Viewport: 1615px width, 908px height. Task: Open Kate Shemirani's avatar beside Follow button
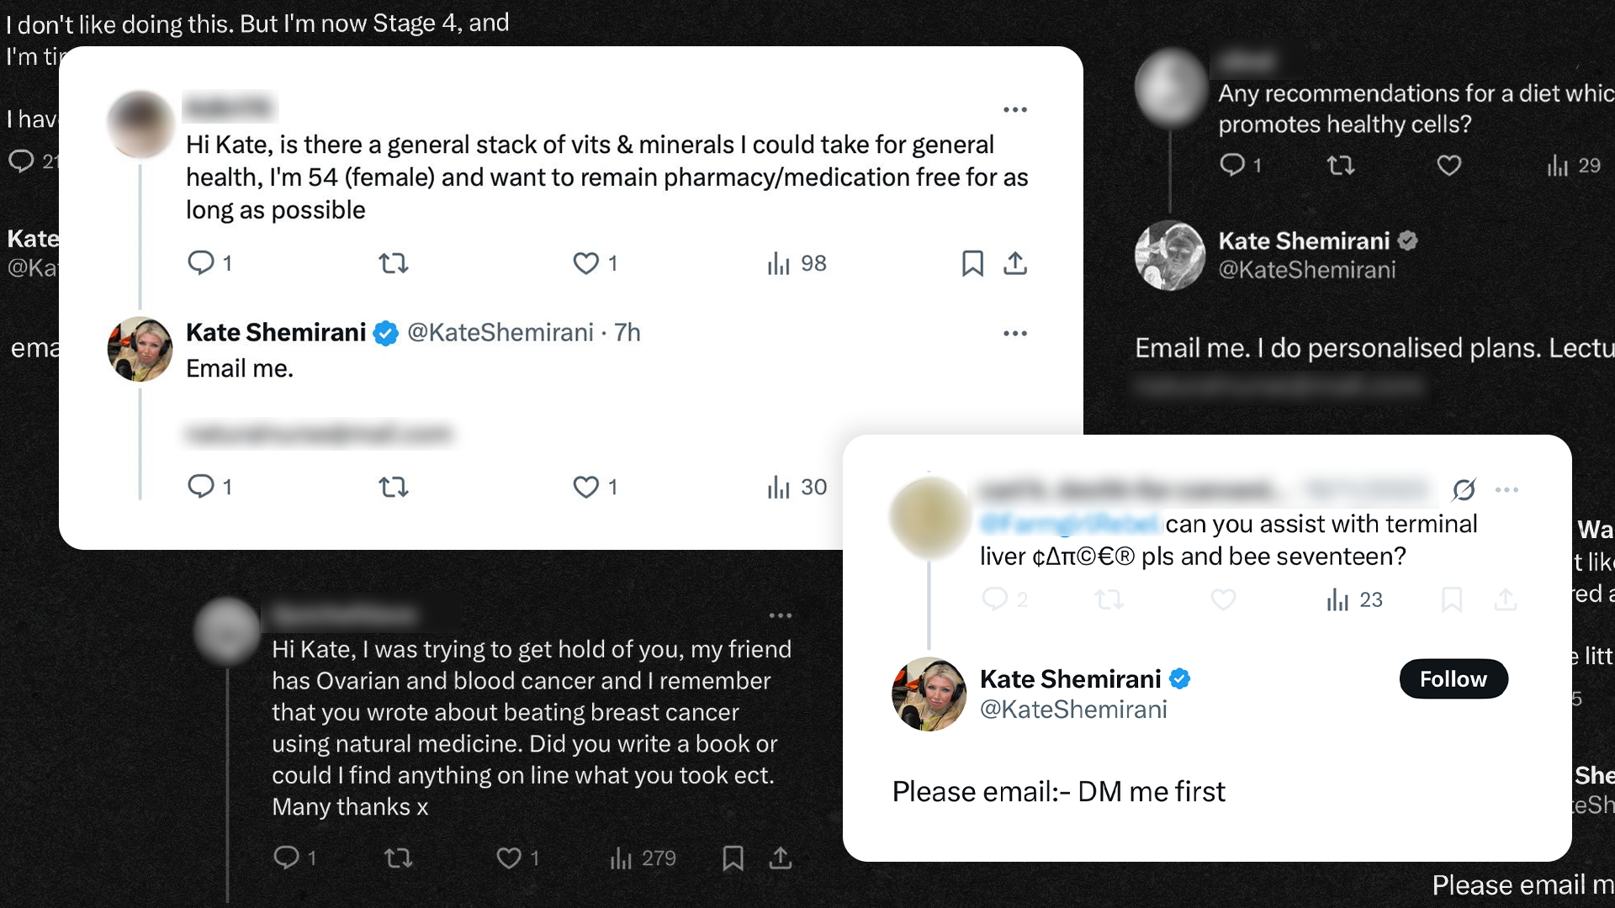pyautogui.click(x=929, y=694)
